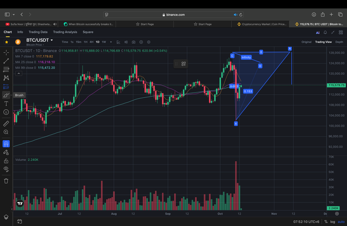Open the object tree layers icon
This screenshot has height=226, width=347.
coord(6,217)
